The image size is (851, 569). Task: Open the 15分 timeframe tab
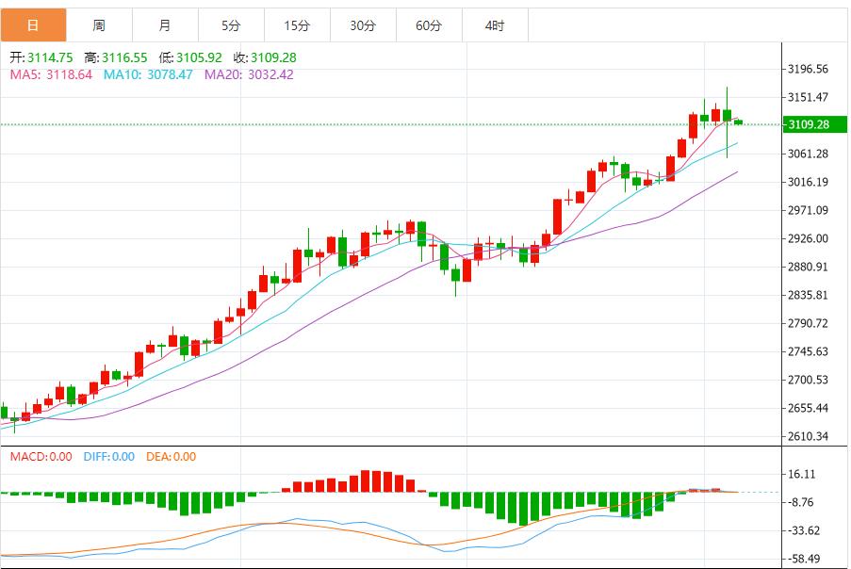point(298,24)
